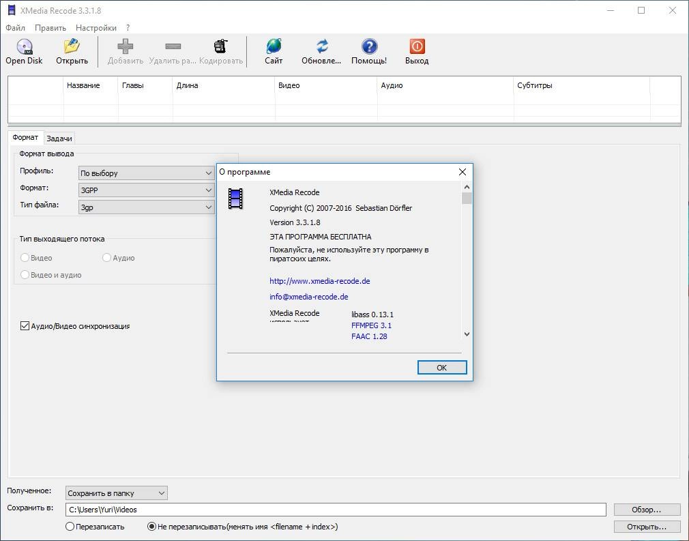Viewport: 689px width, 541px height.
Task: Click the XMedia Recode title bar icon
Action: click(x=12, y=10)
